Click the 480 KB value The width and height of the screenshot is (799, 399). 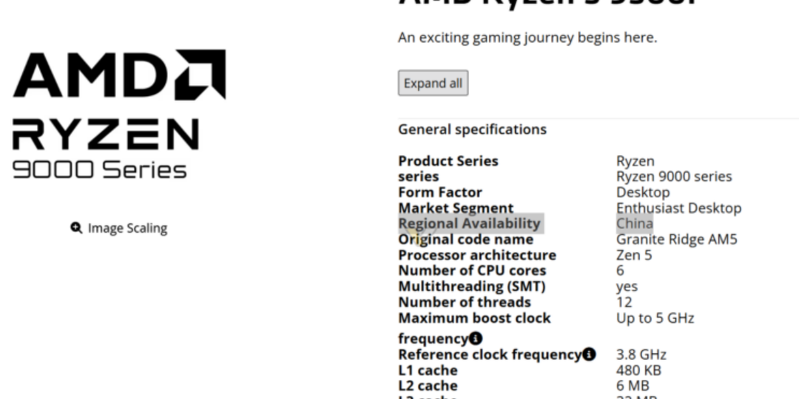[638, 370]
